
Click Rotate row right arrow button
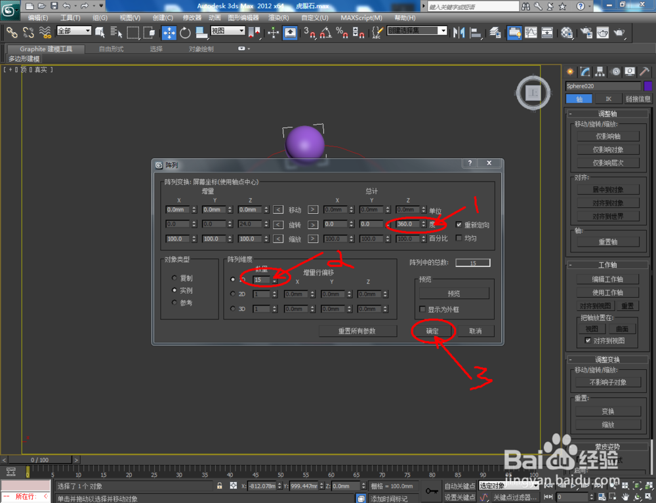[313, 224]
